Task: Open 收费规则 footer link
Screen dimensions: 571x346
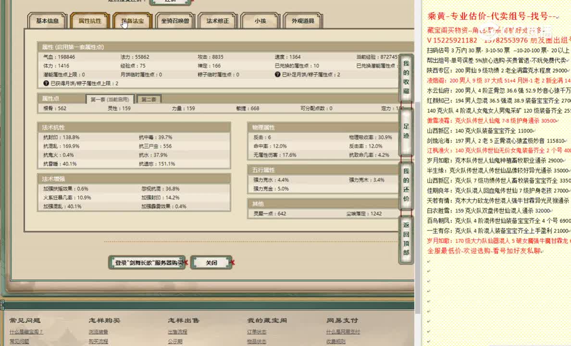Action: [x=336, y=341]
